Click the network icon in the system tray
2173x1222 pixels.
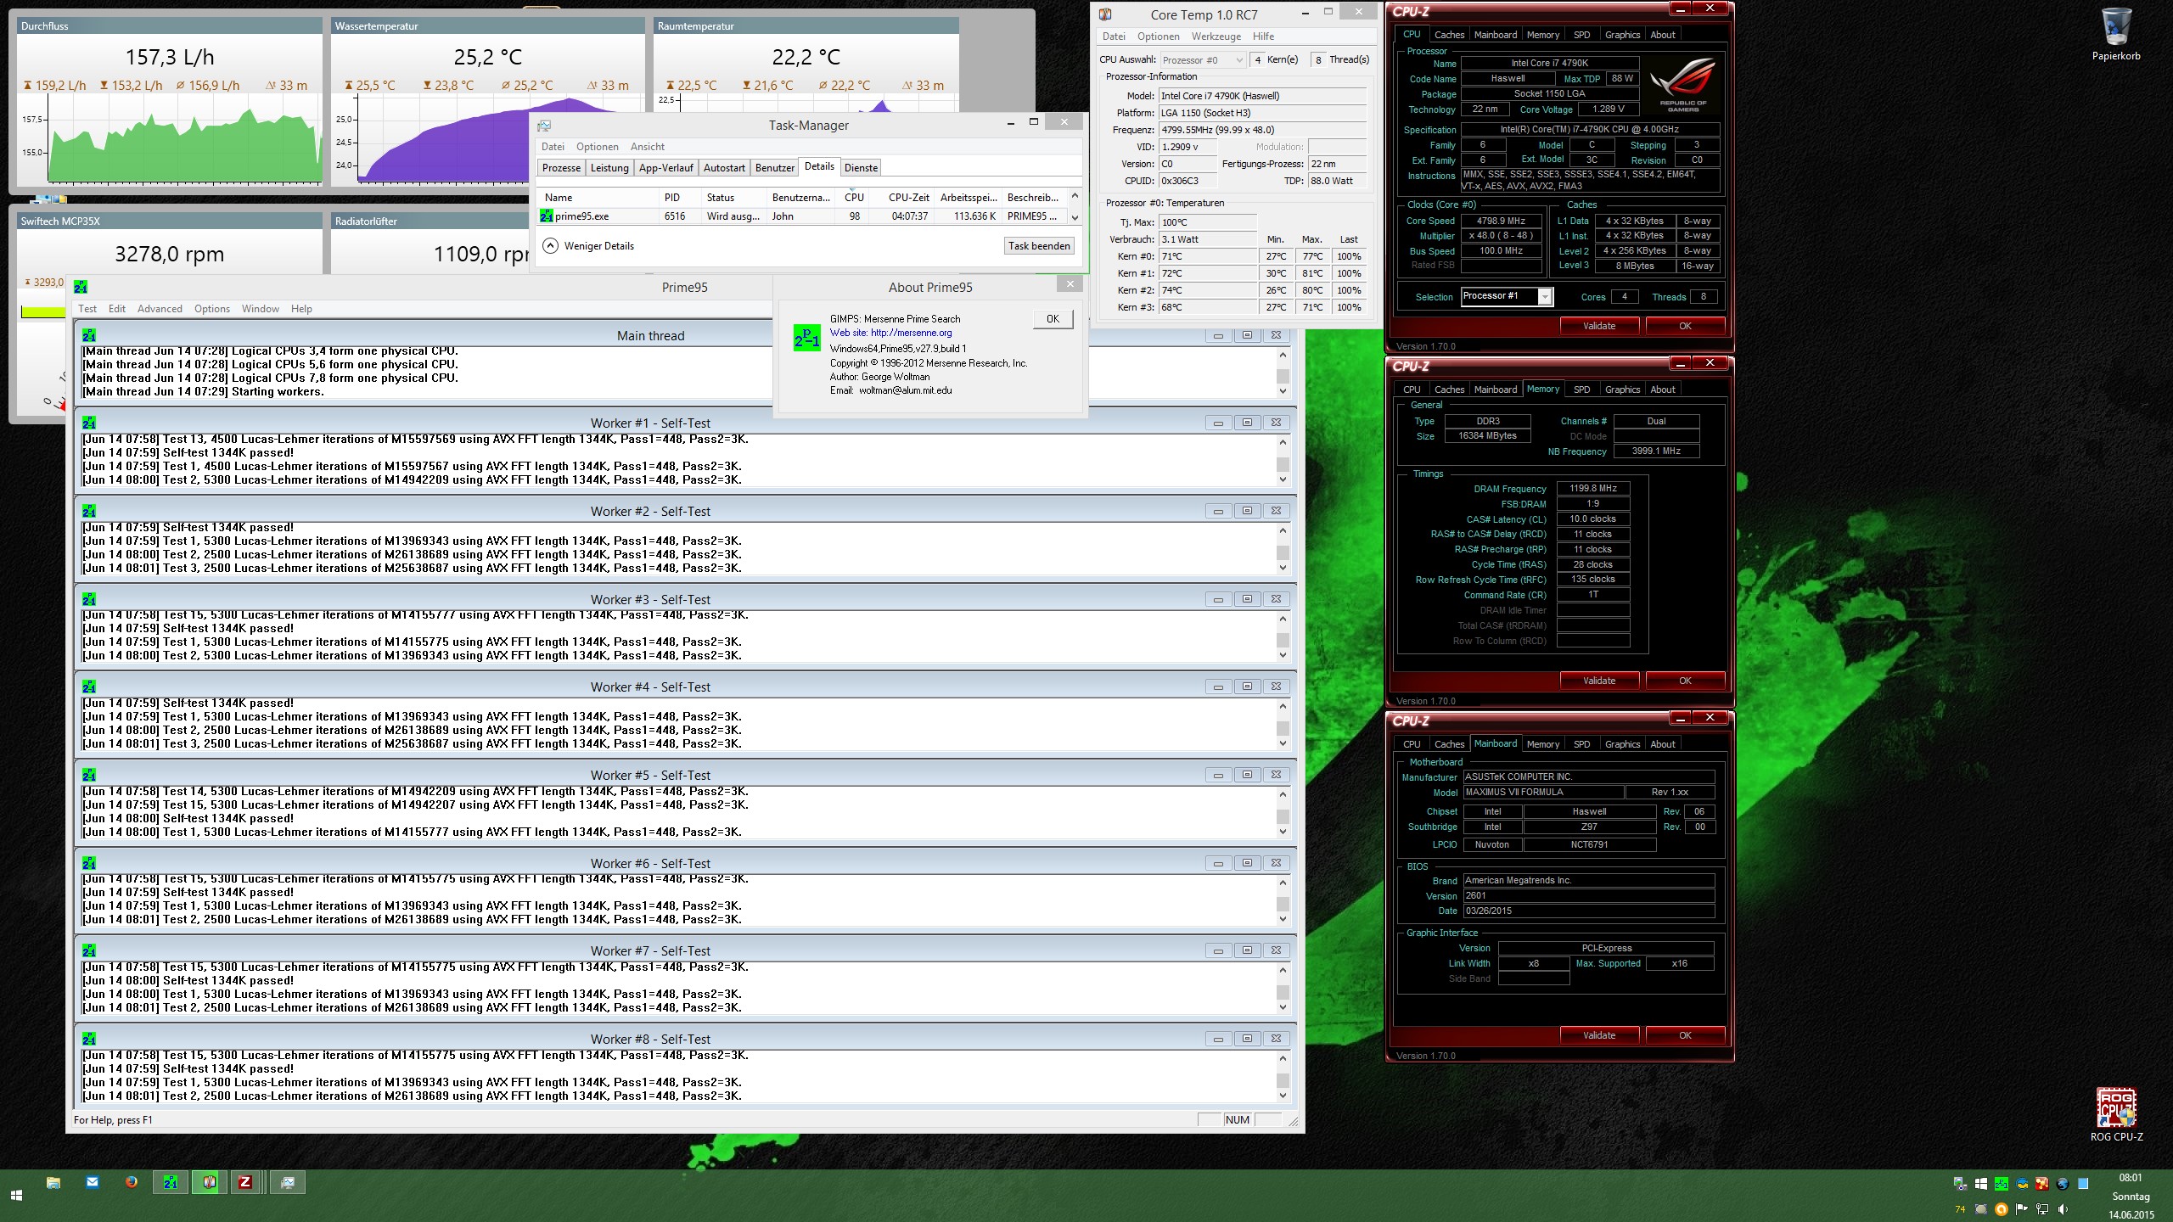pos(2042,1209)
